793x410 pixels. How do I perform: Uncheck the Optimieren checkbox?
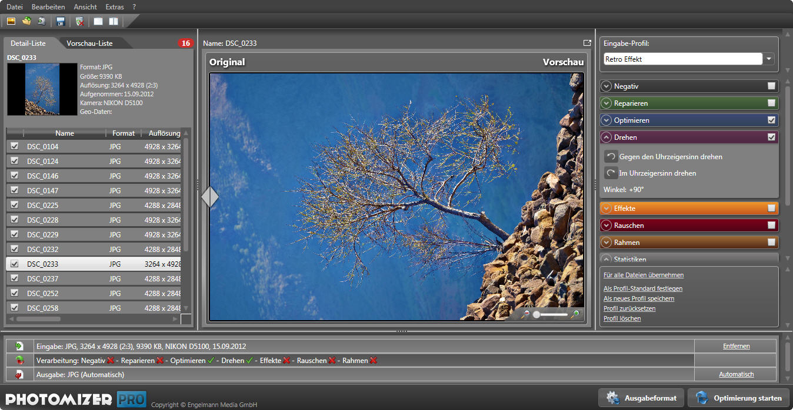point(771,120)
